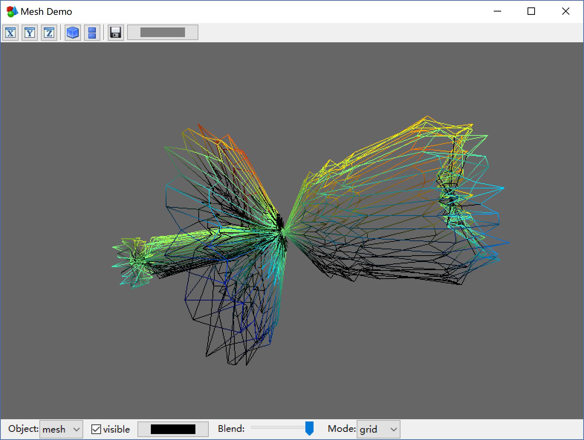This screenshot has height=440, width=584.
Task: Click the Blend slider handle
Action: [x=309, y=428]
